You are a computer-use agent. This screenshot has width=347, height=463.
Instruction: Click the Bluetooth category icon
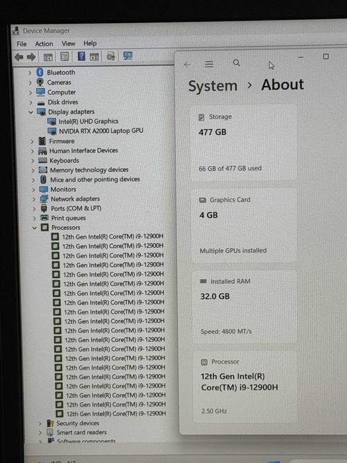click(40, 72)
